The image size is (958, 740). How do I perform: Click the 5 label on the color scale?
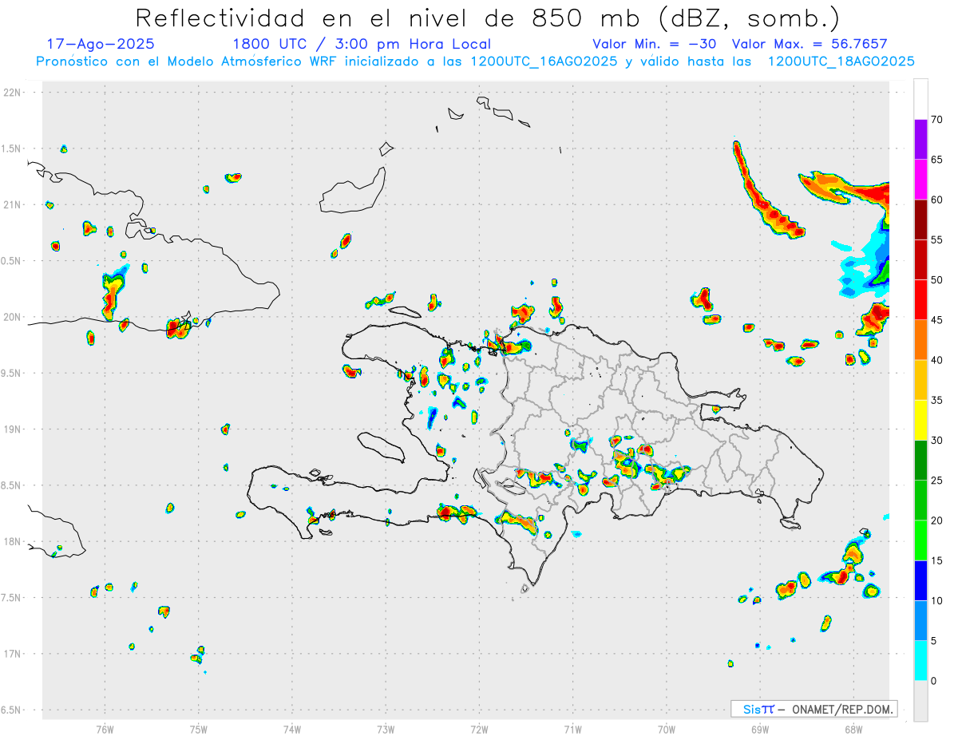point(934,641)
